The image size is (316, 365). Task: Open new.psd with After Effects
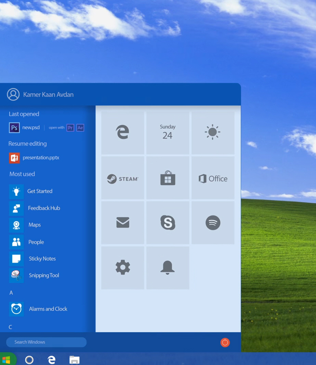(80, 128)
